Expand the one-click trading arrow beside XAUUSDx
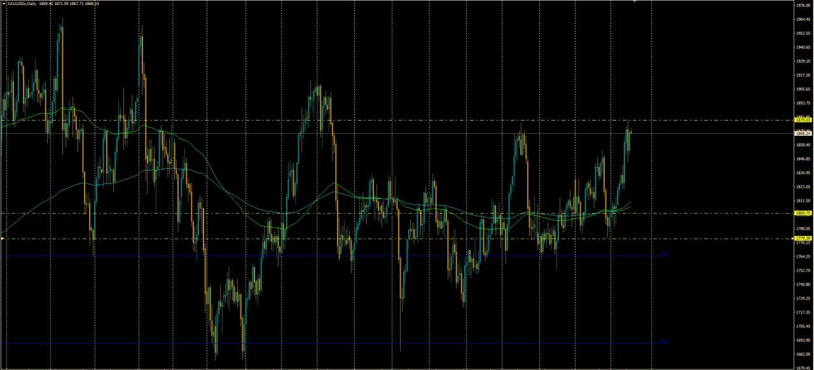The image size is (814, 370). point(3,3)
